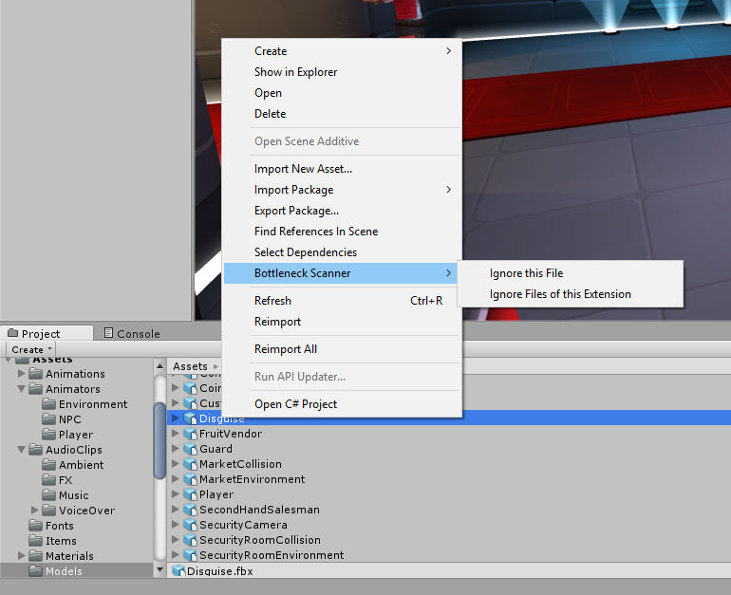This screenshot has height=595, width=731.
Task: Click the Music folder icon in AudioClips
Action: 50,495
